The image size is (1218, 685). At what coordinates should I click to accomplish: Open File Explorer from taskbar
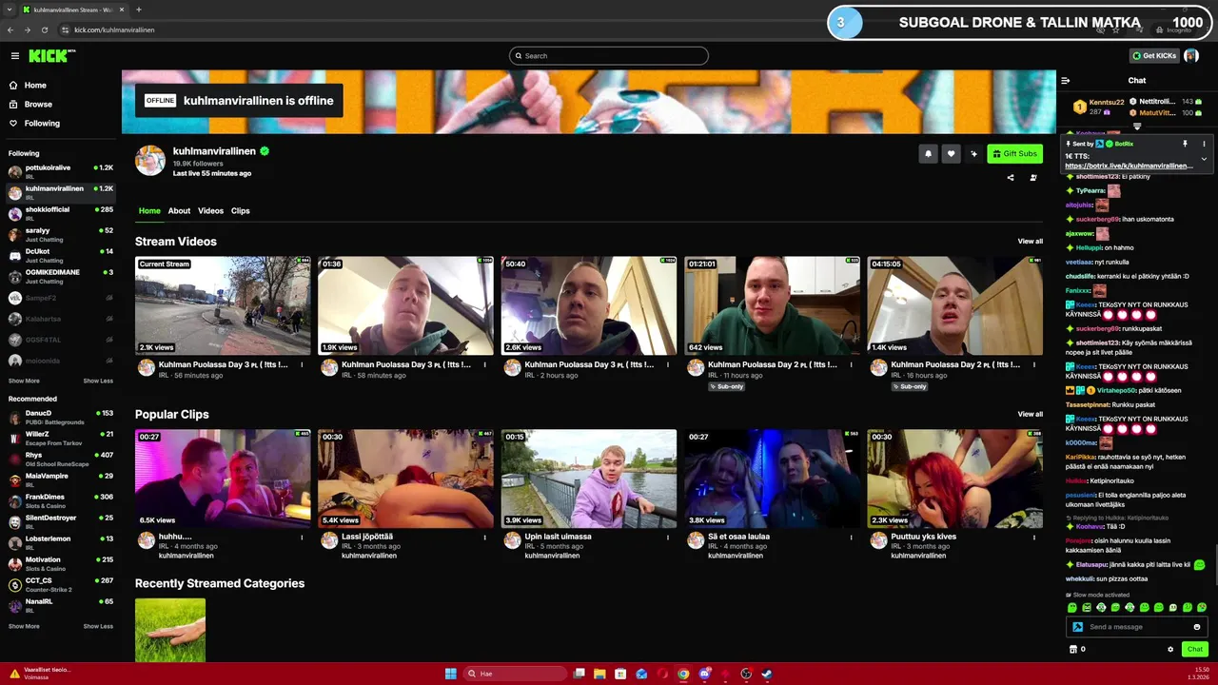599,674
